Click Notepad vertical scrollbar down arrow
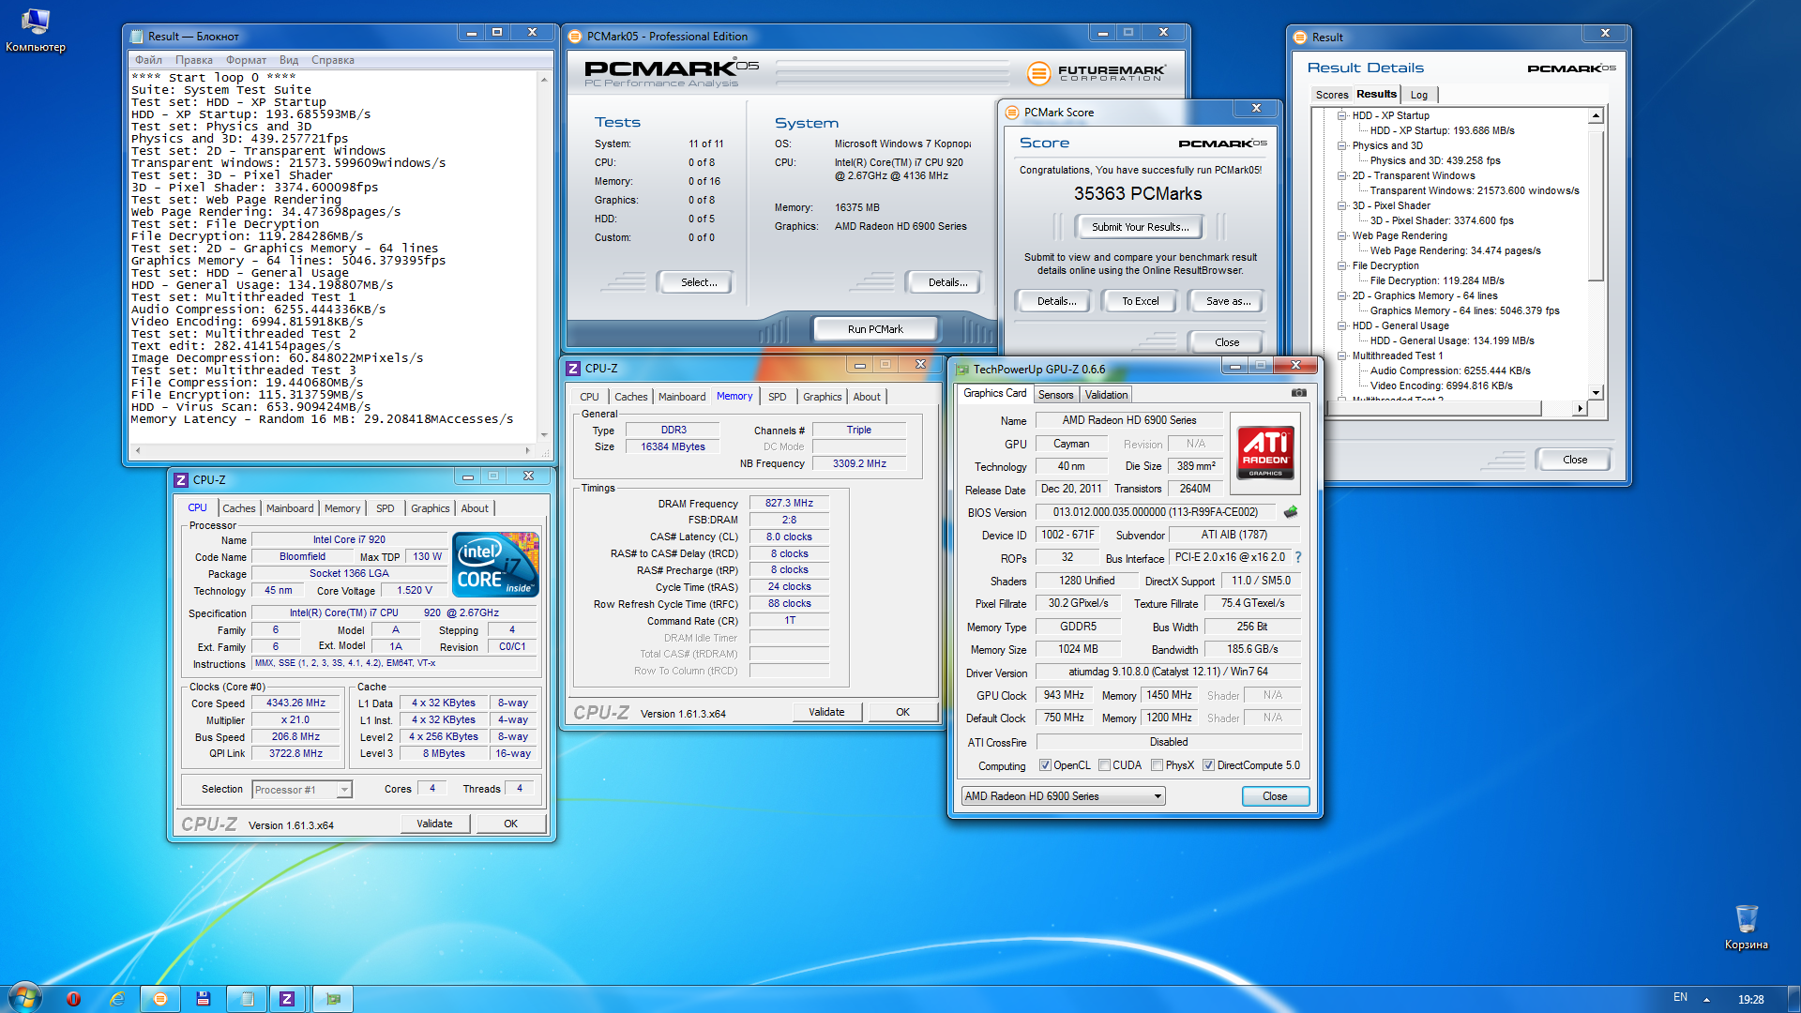Image resolution: width=1801 pixels, height=1013 pixels. 544,435
